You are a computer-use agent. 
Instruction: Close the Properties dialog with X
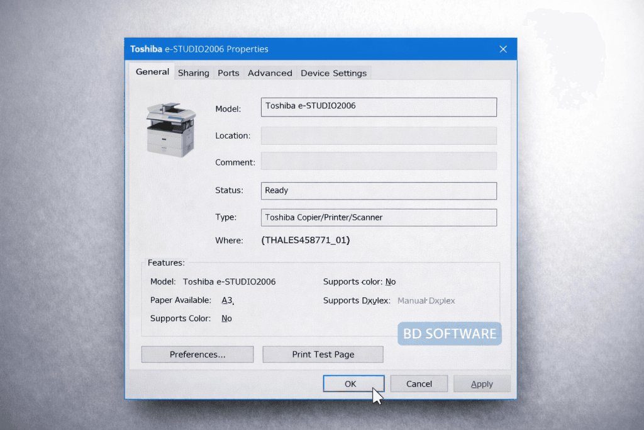[x=503, y=49]
